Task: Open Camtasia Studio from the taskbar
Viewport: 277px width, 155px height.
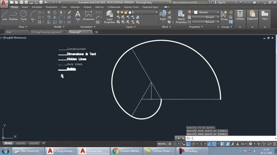Action: click(x=159, y=151)
